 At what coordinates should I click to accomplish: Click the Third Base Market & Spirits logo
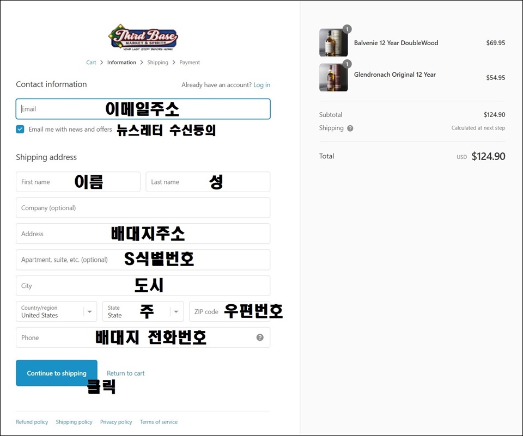tap(143, 37)
